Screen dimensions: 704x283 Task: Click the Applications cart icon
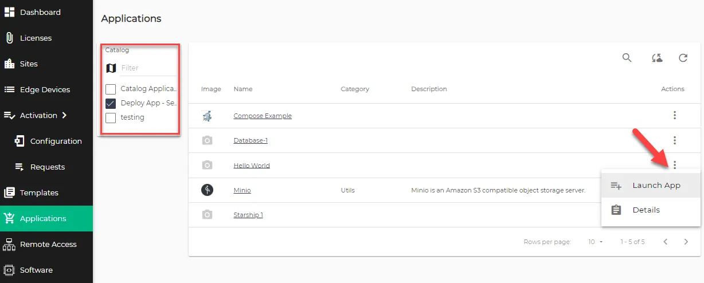(x=9, y=218)
